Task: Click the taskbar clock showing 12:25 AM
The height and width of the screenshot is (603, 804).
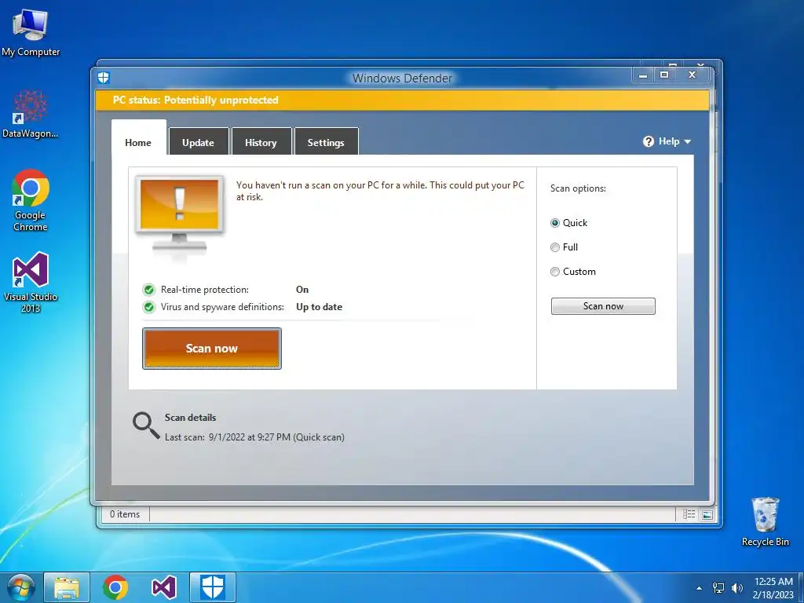Action: pyautogui.click(x=773, y=588)
